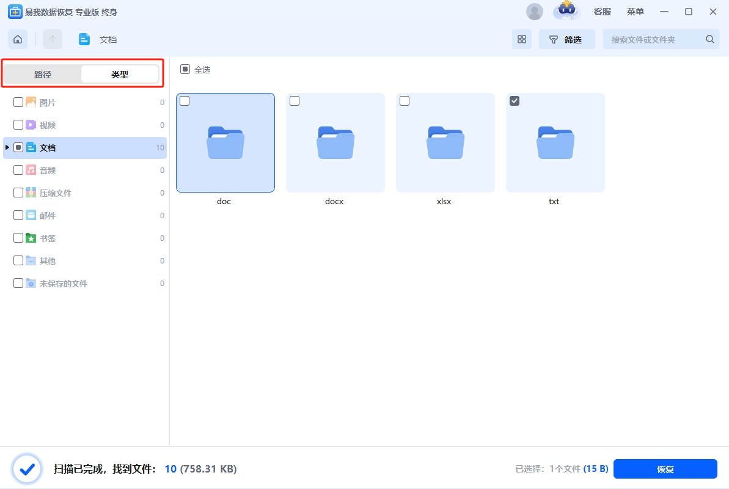Check the docx folder checkbox
The height and width of the screenshot is (489, 729).
pyautogui.click(x=295, y=101)
